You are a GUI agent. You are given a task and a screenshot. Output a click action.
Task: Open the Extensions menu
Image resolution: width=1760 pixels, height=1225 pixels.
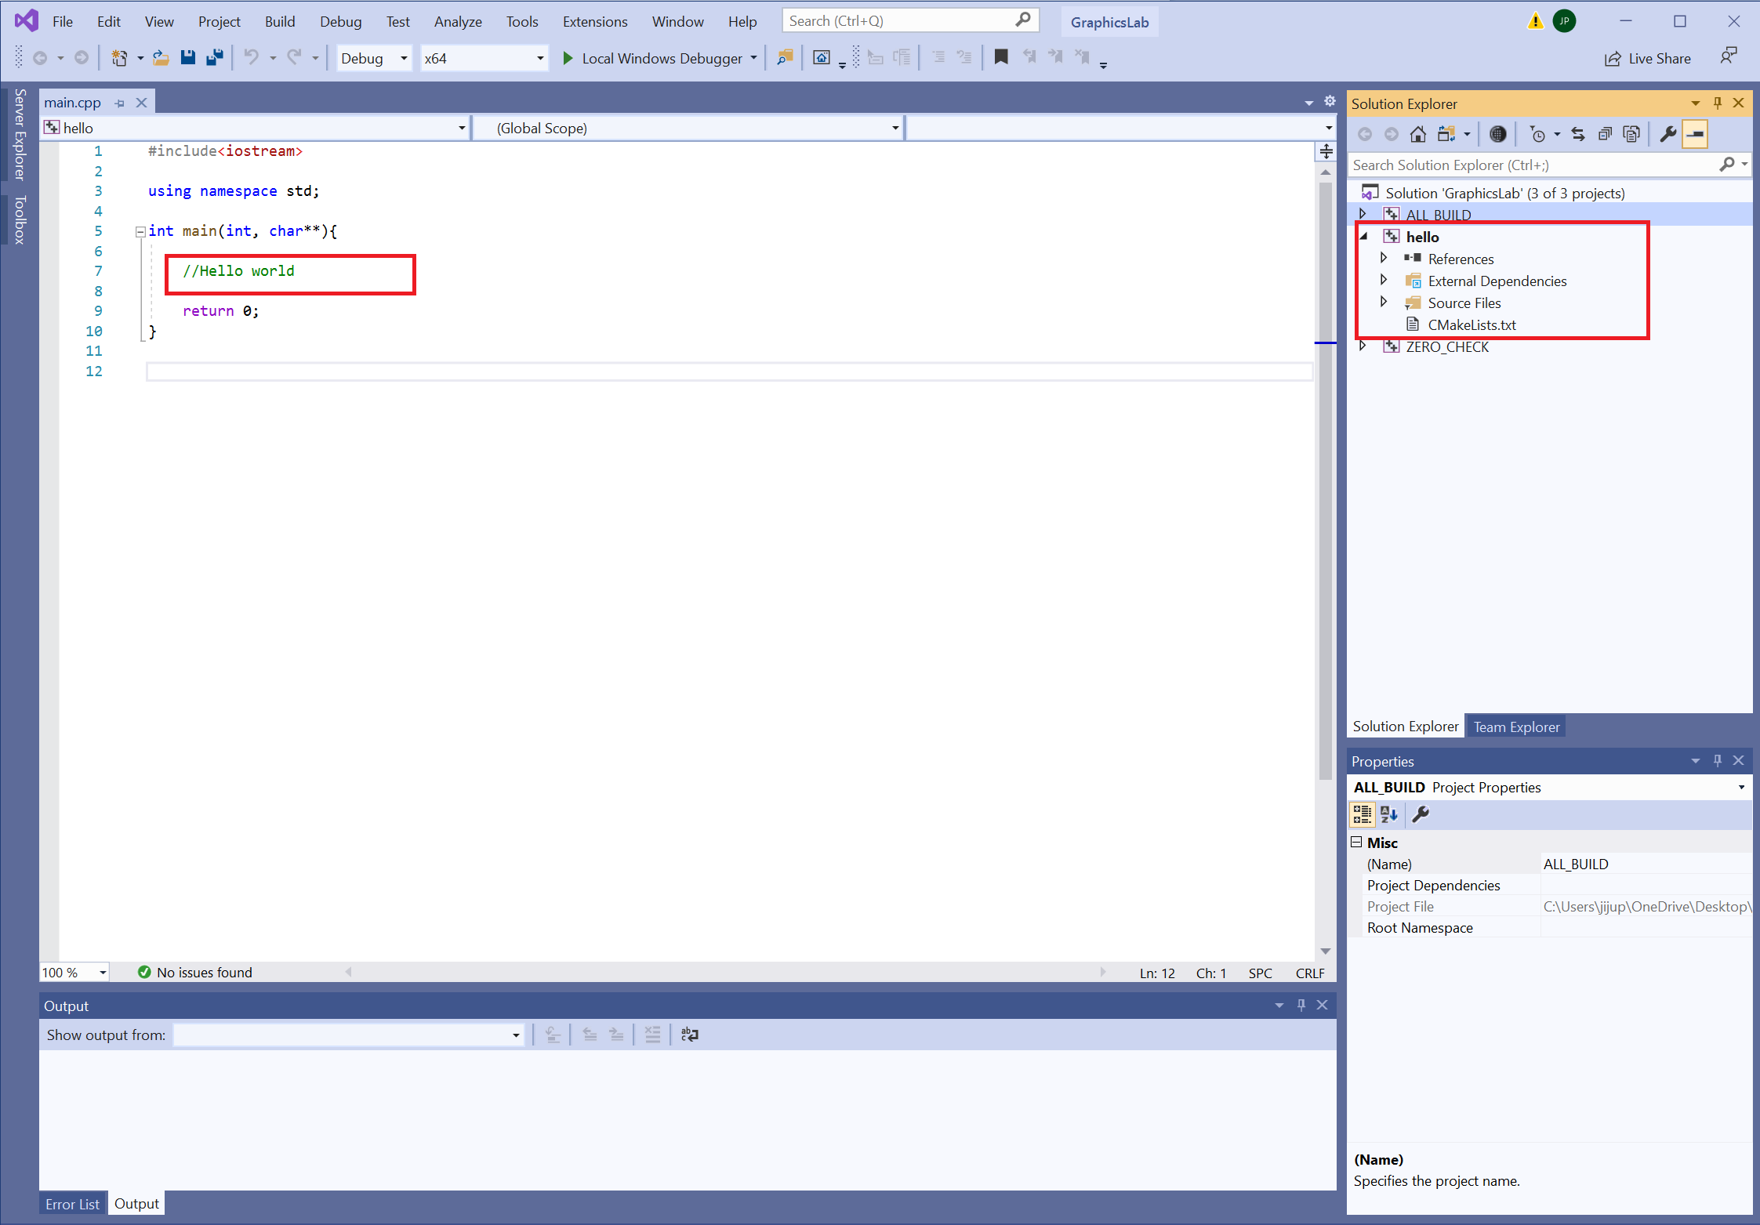[x=594, y=21]
